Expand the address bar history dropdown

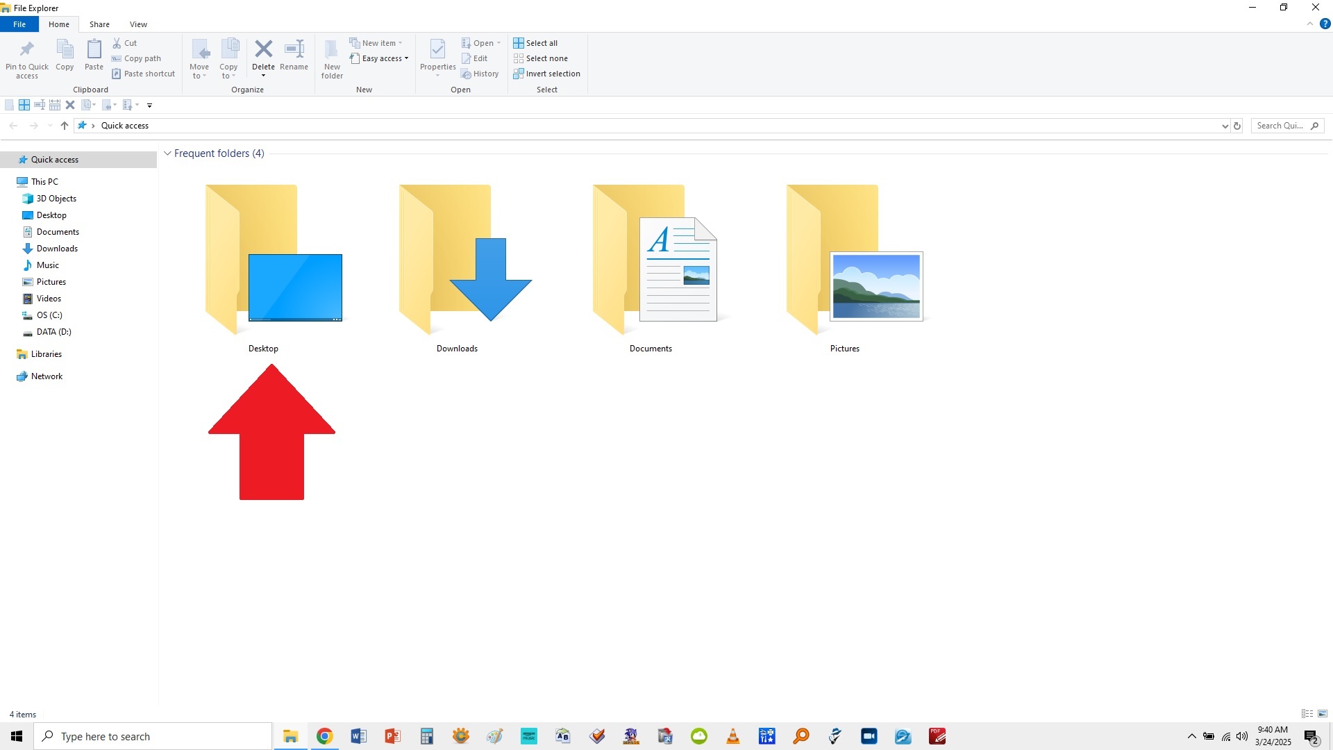1225,126
